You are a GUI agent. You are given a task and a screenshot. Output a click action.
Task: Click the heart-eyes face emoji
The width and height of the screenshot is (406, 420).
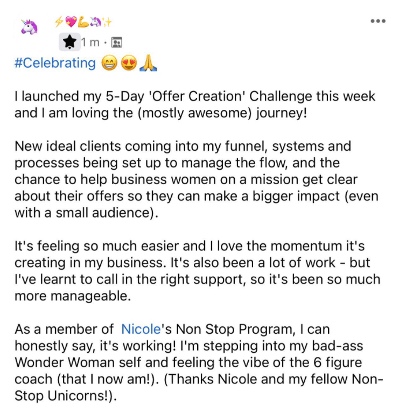[x=129, y=63]
